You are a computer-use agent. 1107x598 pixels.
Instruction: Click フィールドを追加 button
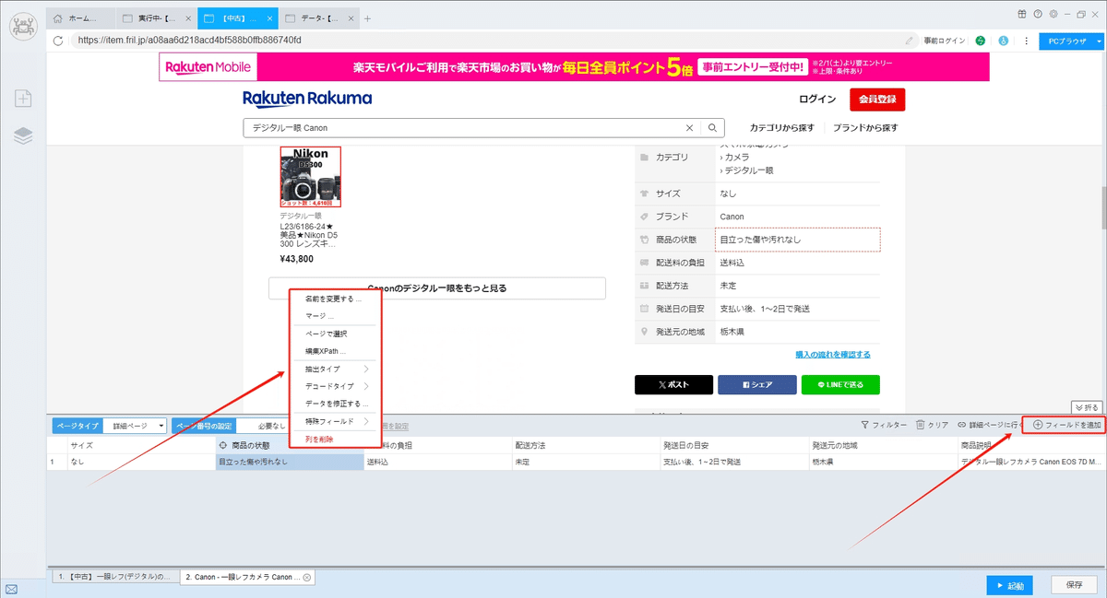(1065, 425)
